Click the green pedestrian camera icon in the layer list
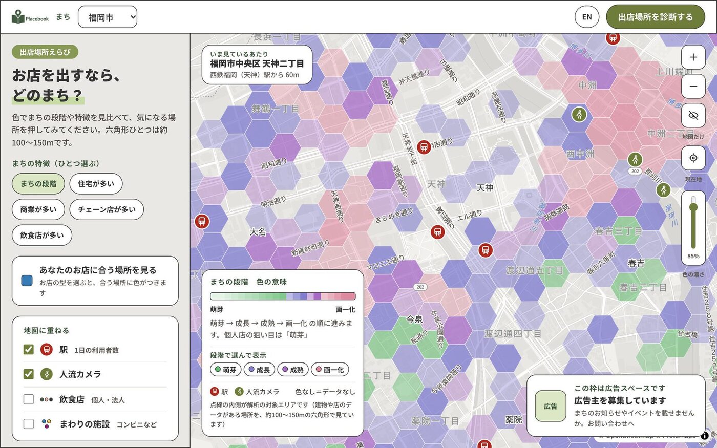The height and width of the screenshot is (448, 717). (47, 374)
